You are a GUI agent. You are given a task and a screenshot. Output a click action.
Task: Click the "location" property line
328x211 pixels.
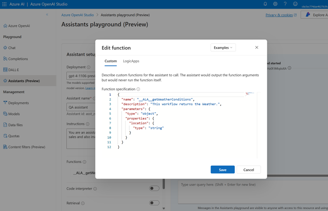click(142, 123)
